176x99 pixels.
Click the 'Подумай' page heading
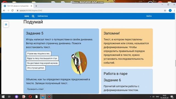coord(33,22)
